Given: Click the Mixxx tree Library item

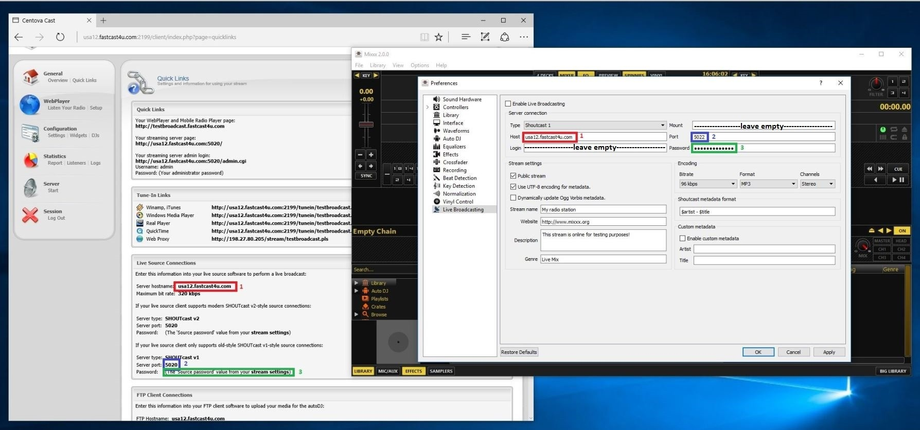Looking at the screenshot, I should click(x=378, y=283).
